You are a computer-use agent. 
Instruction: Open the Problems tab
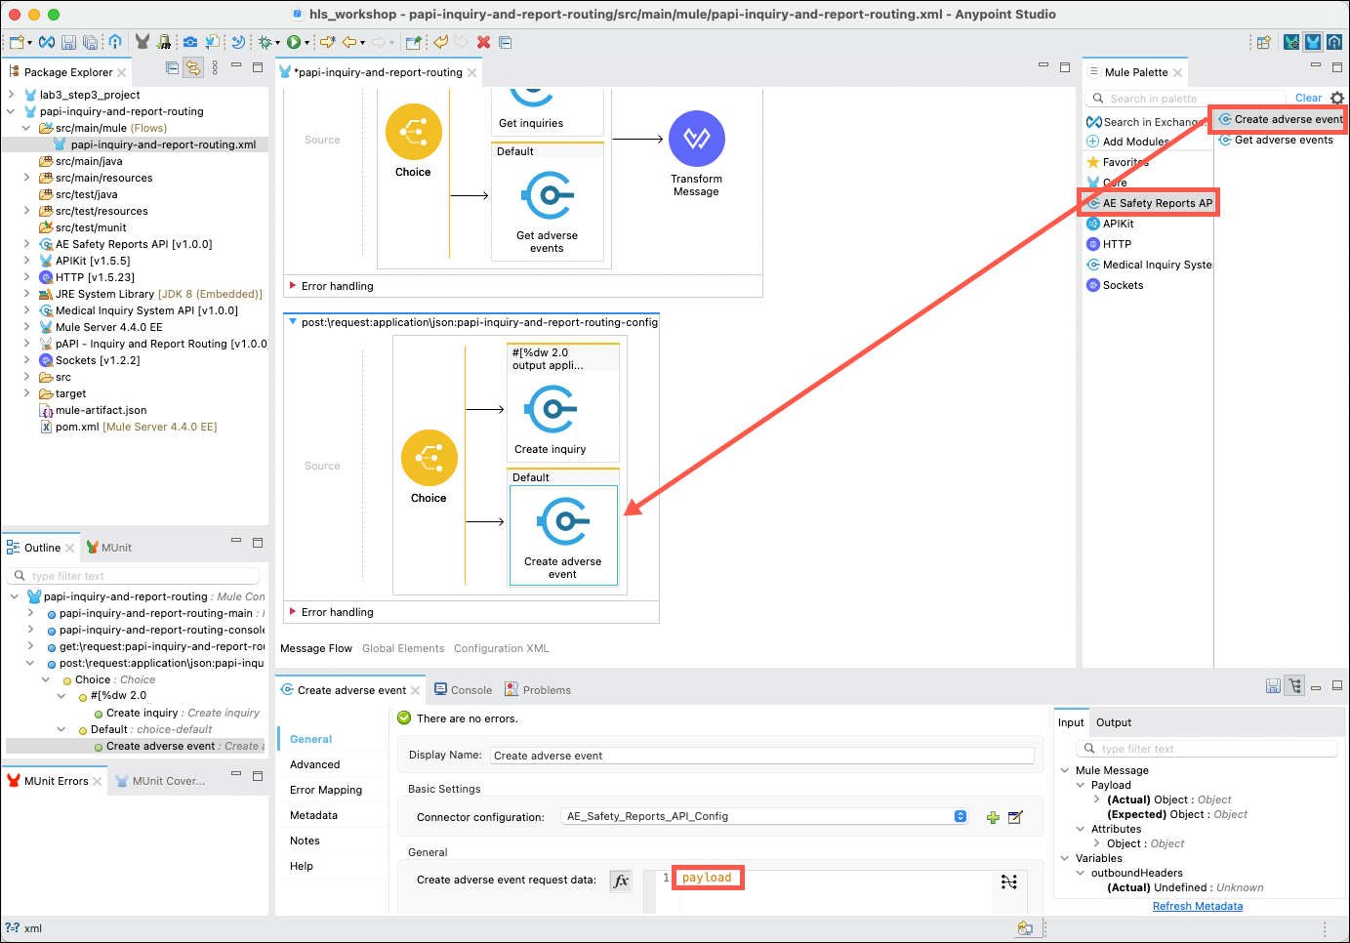538,690
